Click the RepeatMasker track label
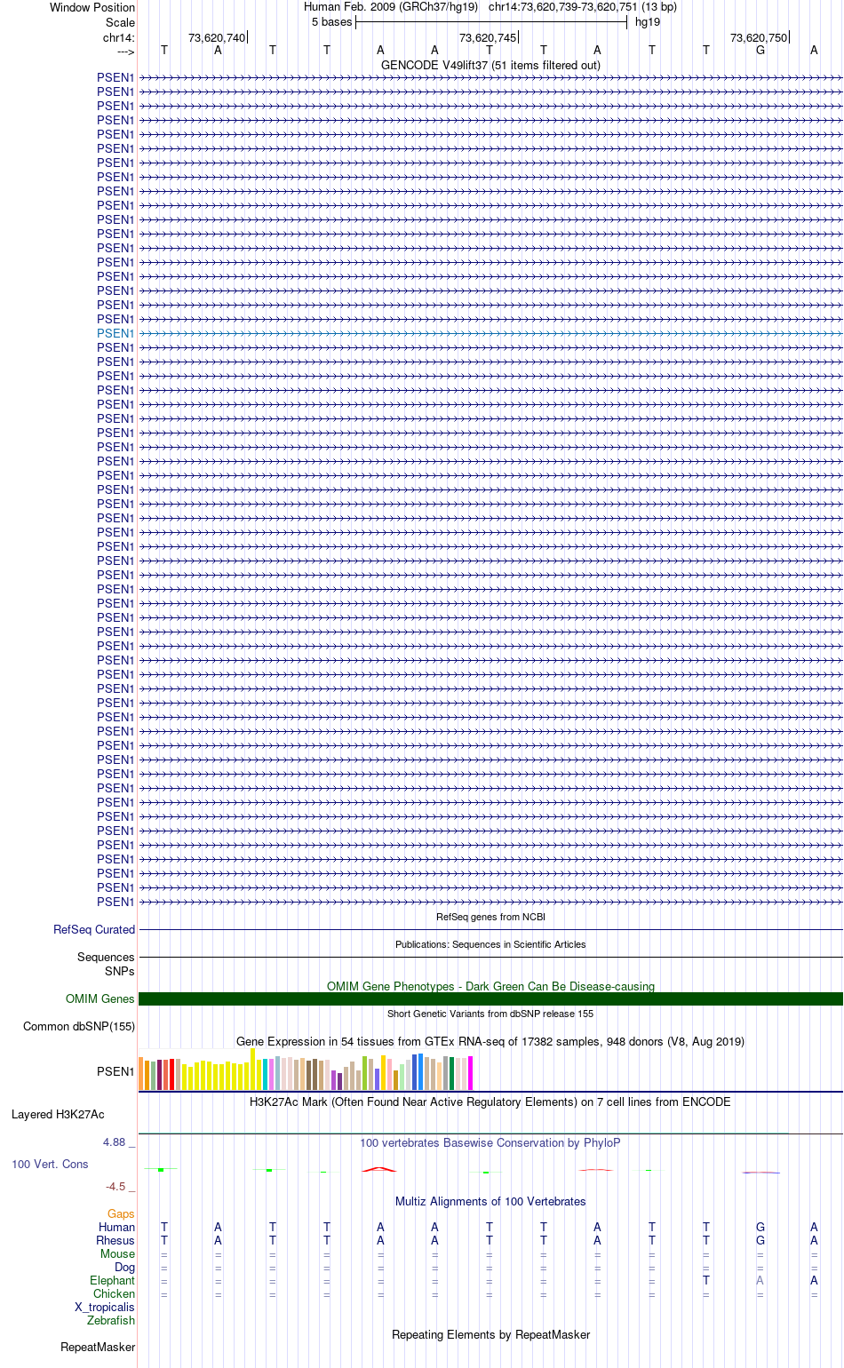This screenshot has height=1368, width=844. (x=98, y=1347)
